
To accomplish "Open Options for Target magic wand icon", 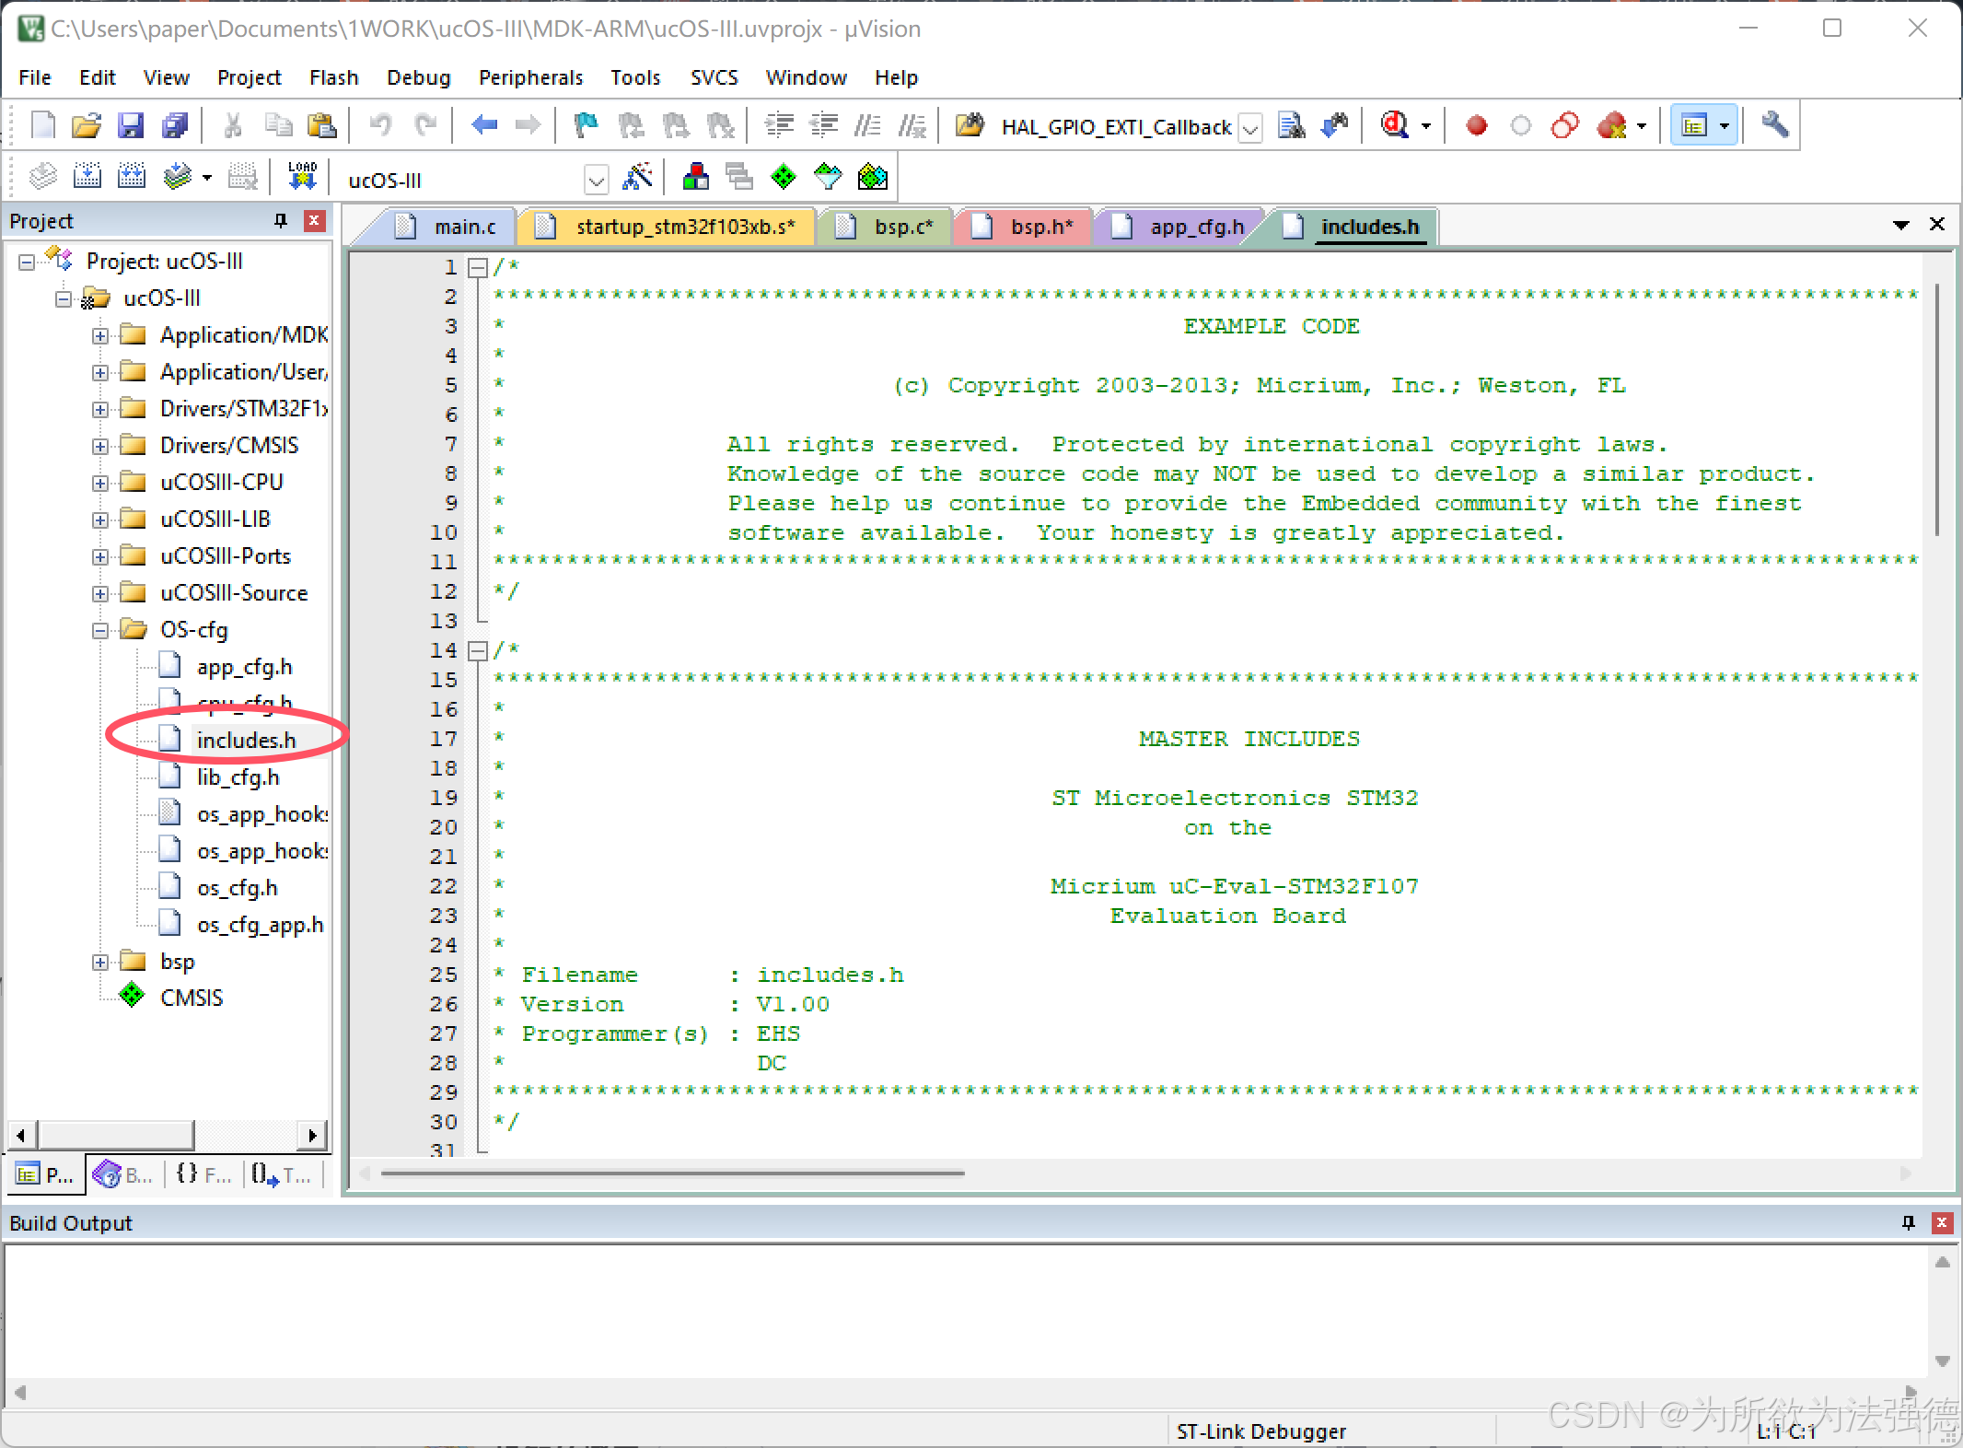I will (x=637, y=176).
